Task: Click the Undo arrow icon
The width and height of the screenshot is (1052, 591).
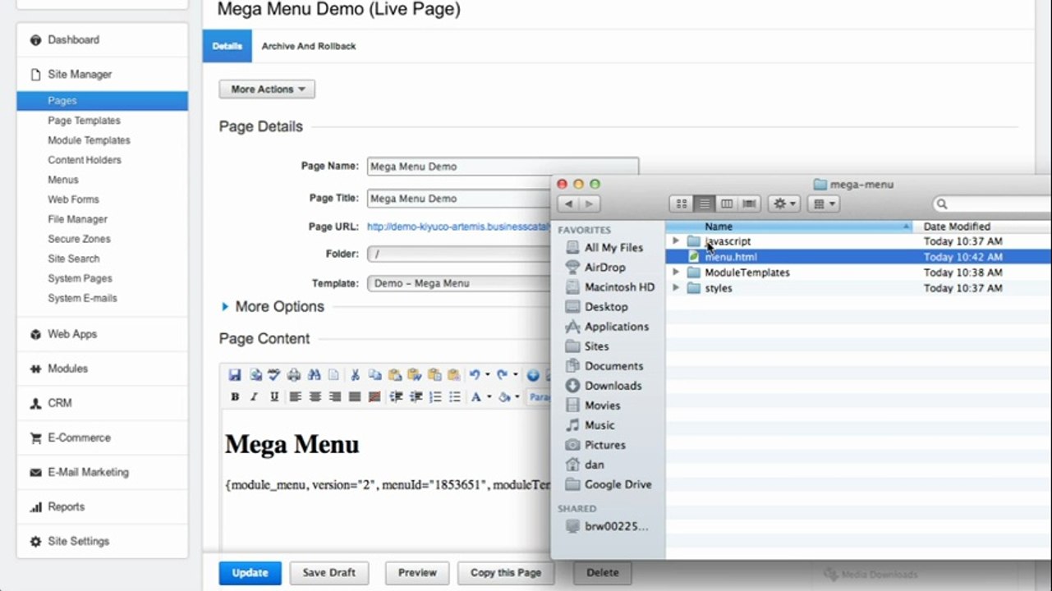Action: pos(475,375)
